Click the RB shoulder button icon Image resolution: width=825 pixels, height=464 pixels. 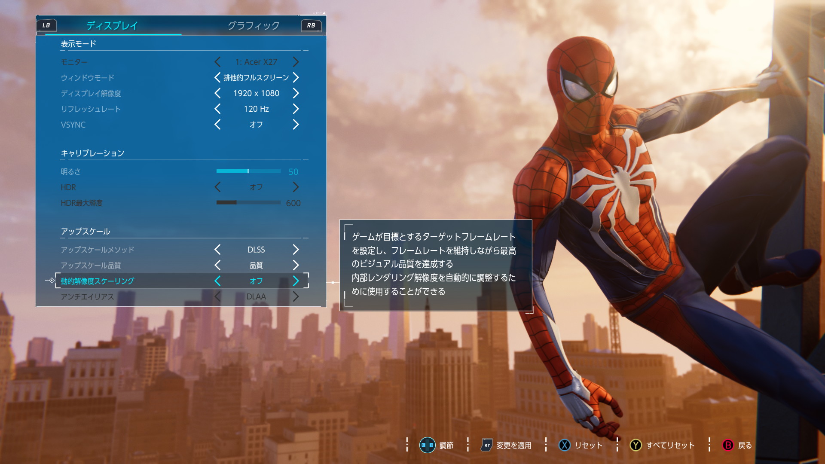pos(311,25)
